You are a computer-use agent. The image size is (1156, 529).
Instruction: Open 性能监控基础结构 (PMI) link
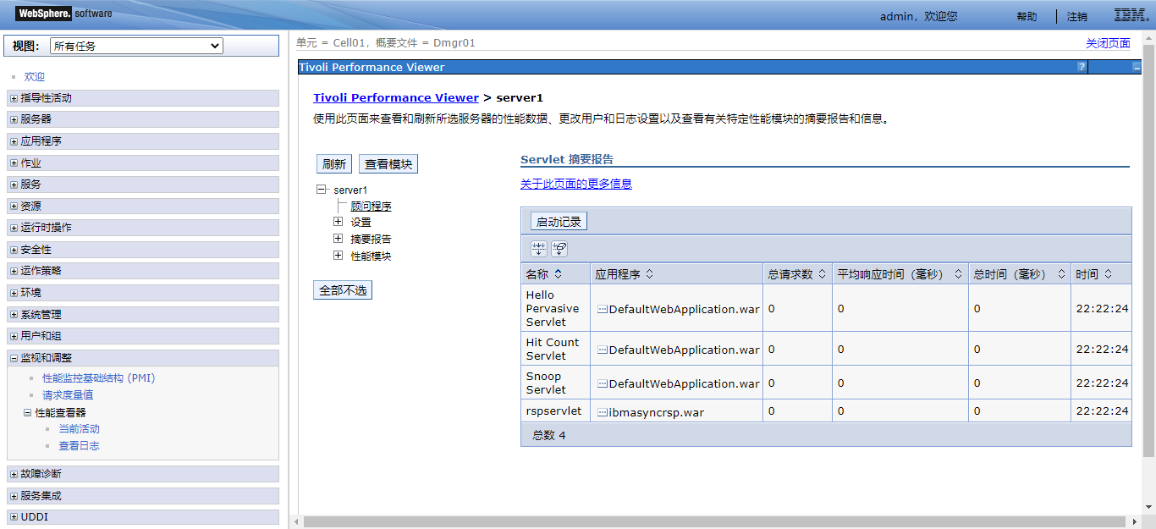(x=99, y=378)
